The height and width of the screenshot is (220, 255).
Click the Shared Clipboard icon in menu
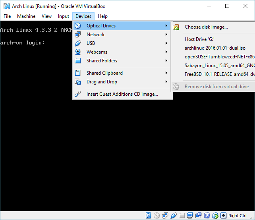pyautogui.click(x=78, y=73)
